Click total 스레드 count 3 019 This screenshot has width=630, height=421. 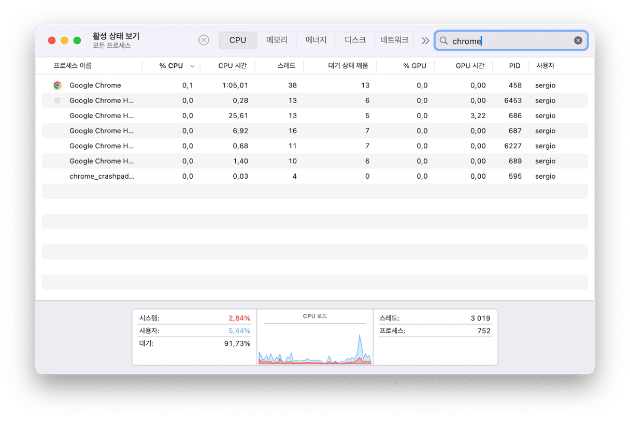pos(480,318)
